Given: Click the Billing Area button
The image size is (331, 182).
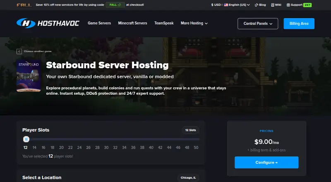Looking at the screenshot, I should coord(299,24).
